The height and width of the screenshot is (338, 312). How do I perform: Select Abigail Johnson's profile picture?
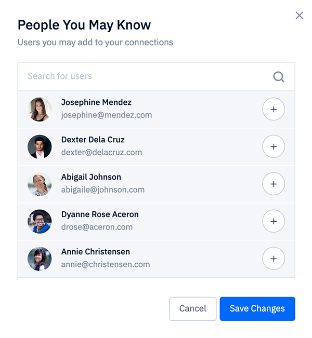[40, 184]
